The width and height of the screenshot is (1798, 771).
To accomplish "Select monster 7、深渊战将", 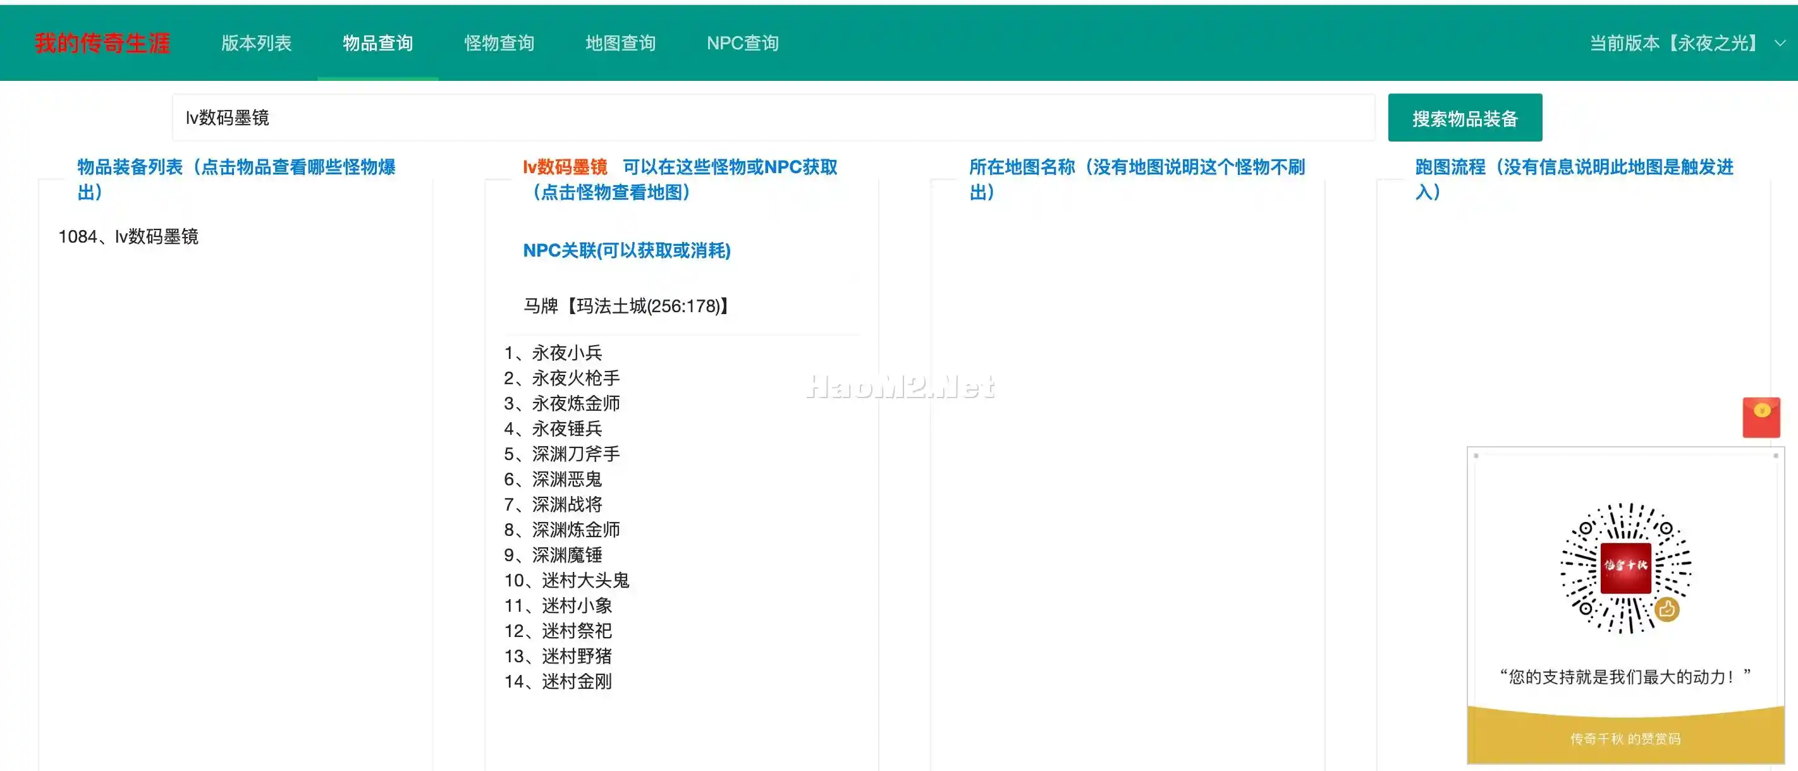I will (553, 504).
